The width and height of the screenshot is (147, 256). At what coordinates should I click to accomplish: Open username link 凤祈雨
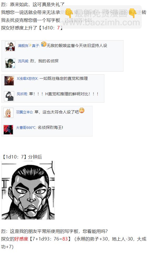click(22, 94)
